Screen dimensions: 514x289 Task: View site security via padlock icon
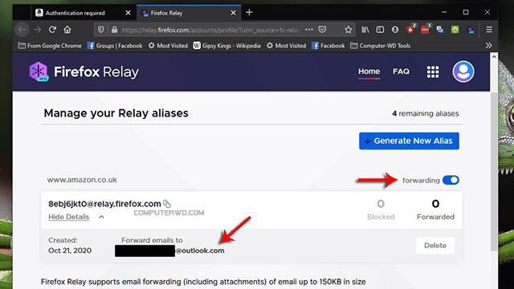coord(114,30)
